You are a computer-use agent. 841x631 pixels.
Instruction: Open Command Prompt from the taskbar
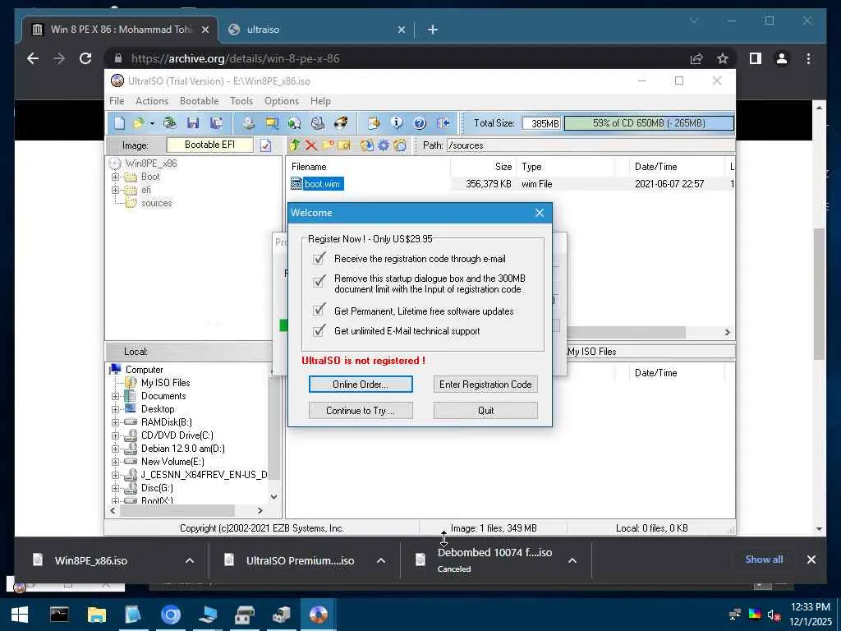[59, 615]
